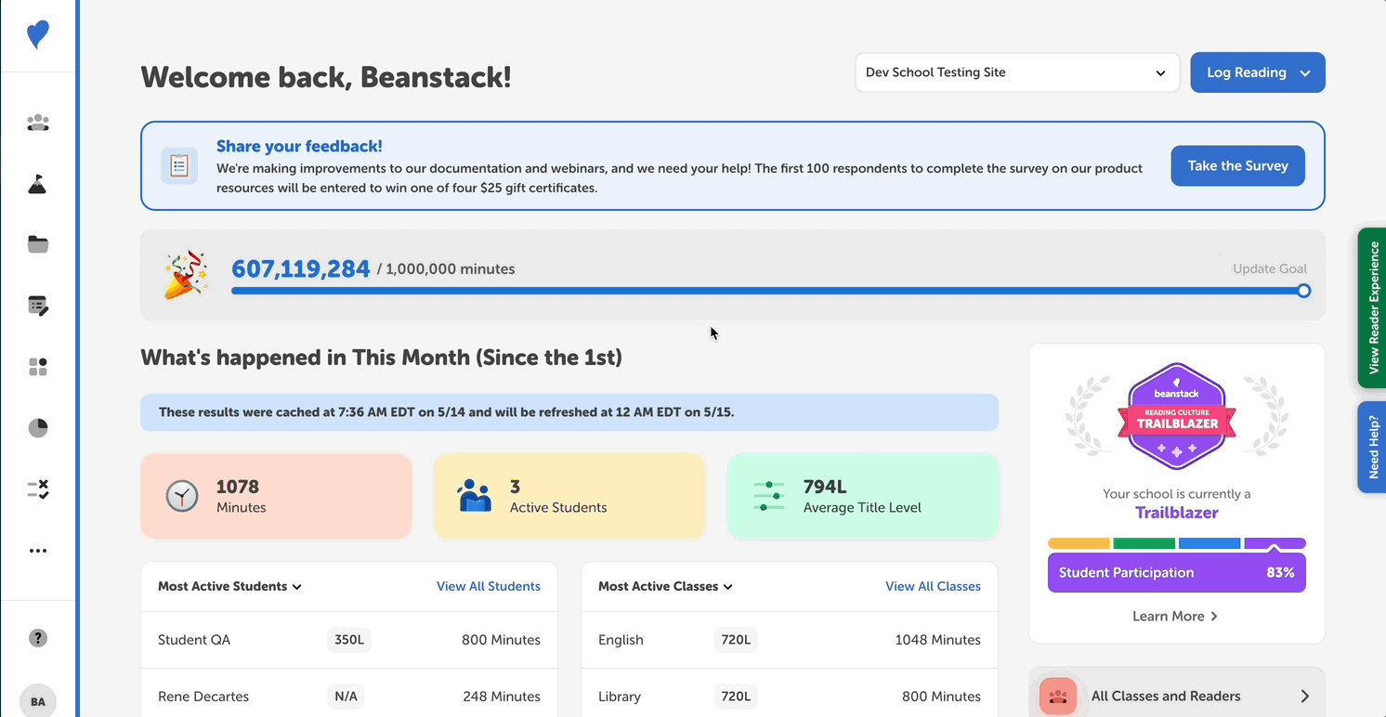
Task: Open the BA account avatar
Action: [37, 700]
